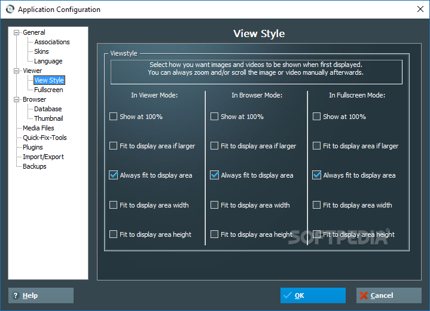Viewport: 430px width, 311px height.
Task: Enable Show at 100% in Viewer Mode
Action: point(113,116)
